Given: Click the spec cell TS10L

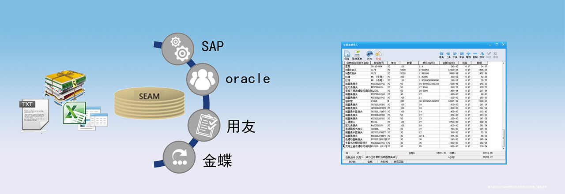Looking at the screenshot, I should (x=379, y=122).
